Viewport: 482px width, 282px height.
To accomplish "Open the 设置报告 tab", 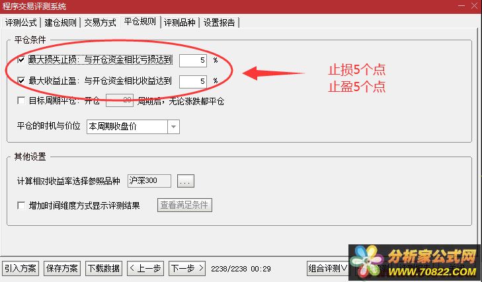I will (x=219, y=22).
